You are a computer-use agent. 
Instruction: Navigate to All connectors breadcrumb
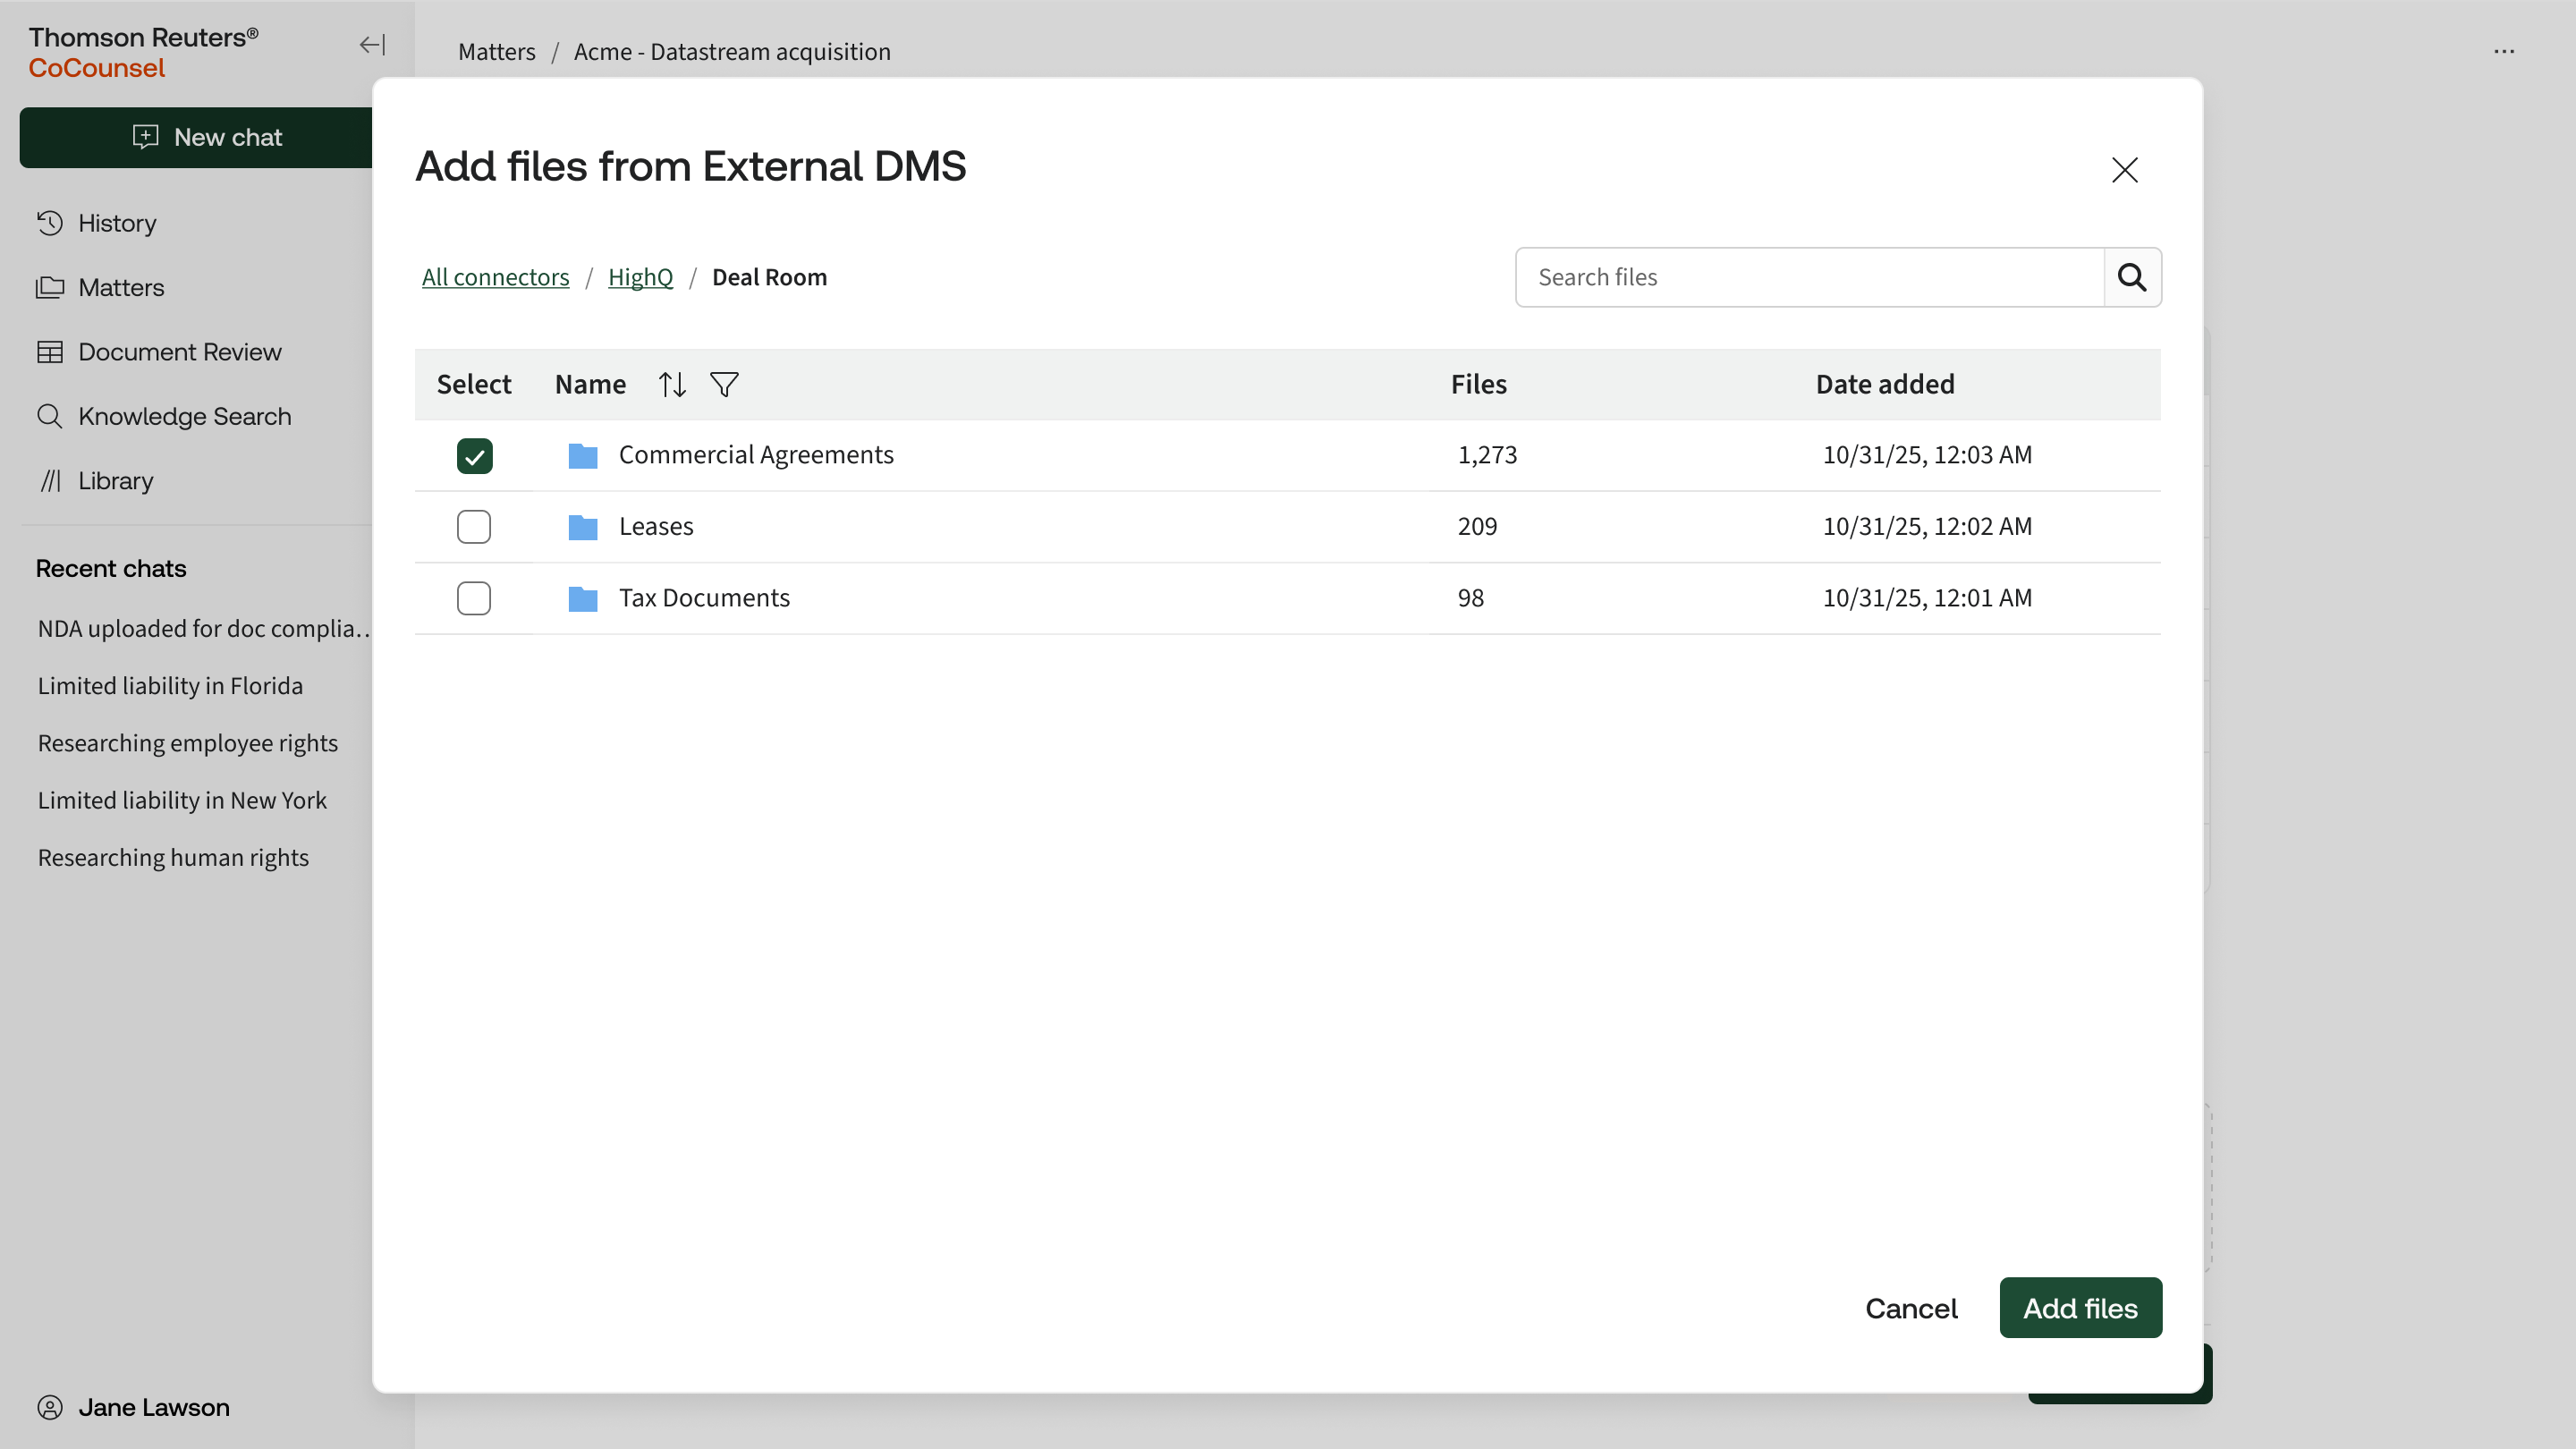pyautogui.click(x=495, y=277)
